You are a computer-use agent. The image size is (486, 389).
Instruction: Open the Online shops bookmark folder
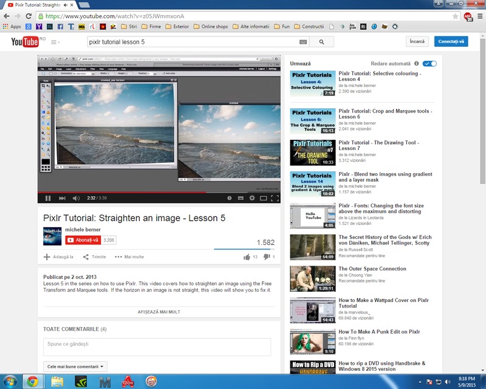[211, 27]
